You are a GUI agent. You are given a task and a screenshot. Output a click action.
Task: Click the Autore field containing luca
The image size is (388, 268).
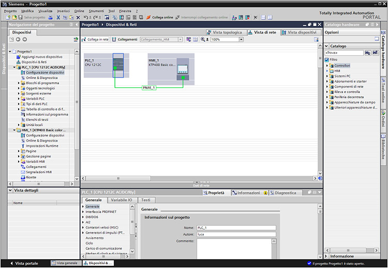click(x=236, y=234)
